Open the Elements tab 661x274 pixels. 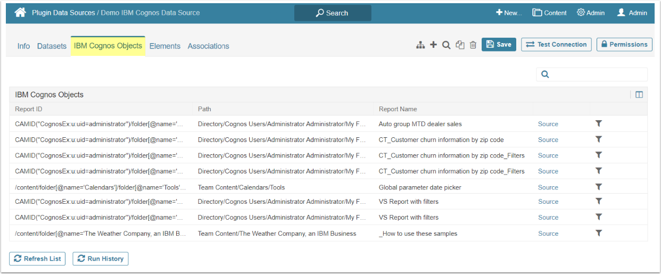165,46
